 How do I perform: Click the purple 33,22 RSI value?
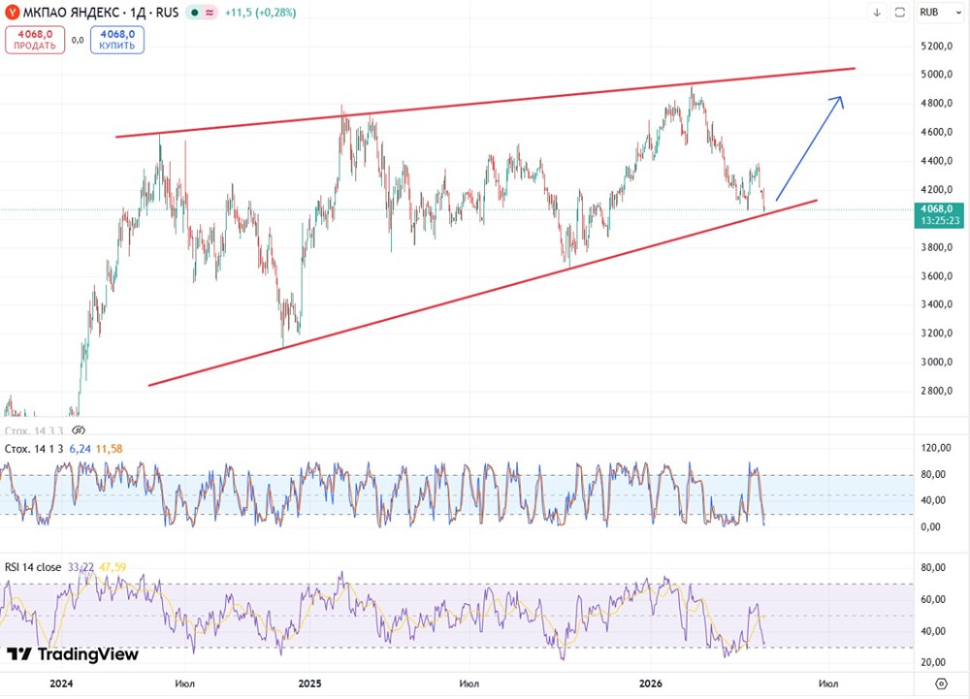pos(81,567)
